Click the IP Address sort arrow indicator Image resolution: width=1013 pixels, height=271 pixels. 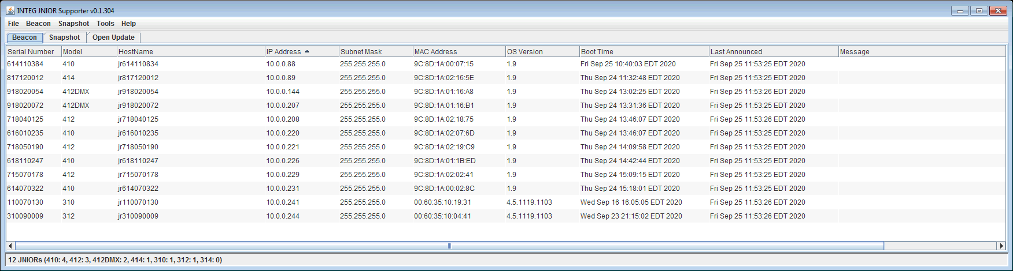coord(307,51)
